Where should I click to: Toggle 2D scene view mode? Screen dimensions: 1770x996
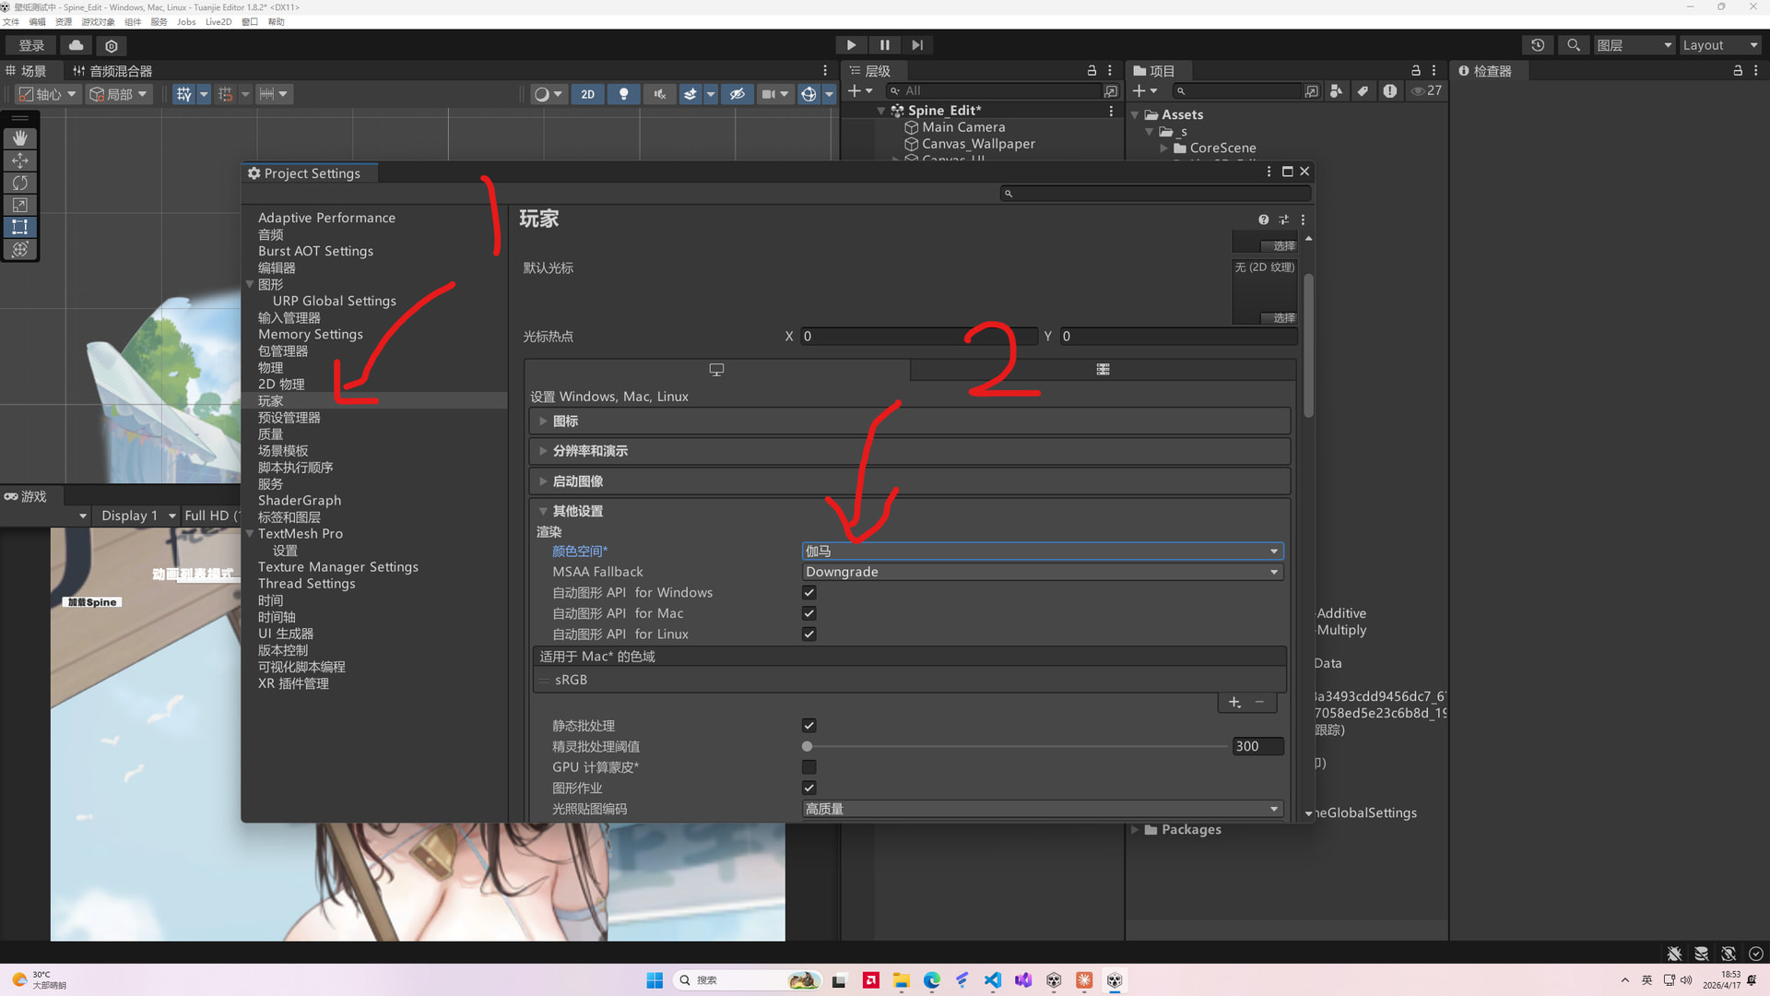587,94
